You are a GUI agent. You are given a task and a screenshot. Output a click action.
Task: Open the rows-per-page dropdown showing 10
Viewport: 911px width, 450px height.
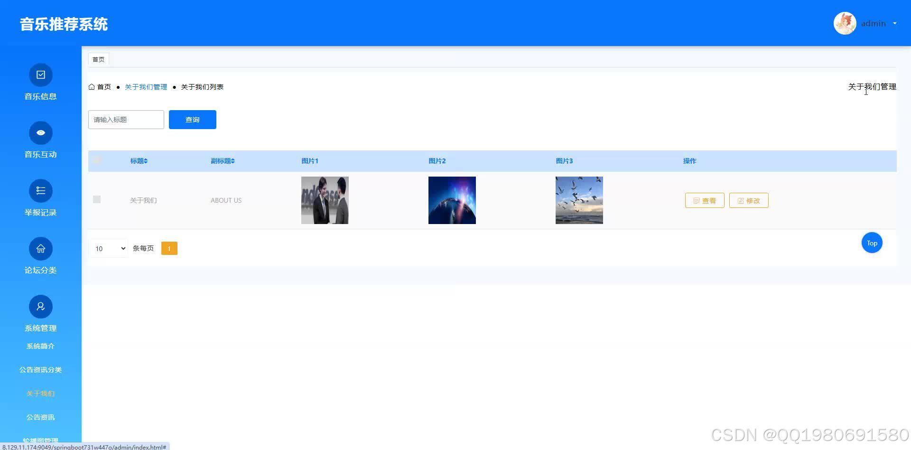coord(108,248)
